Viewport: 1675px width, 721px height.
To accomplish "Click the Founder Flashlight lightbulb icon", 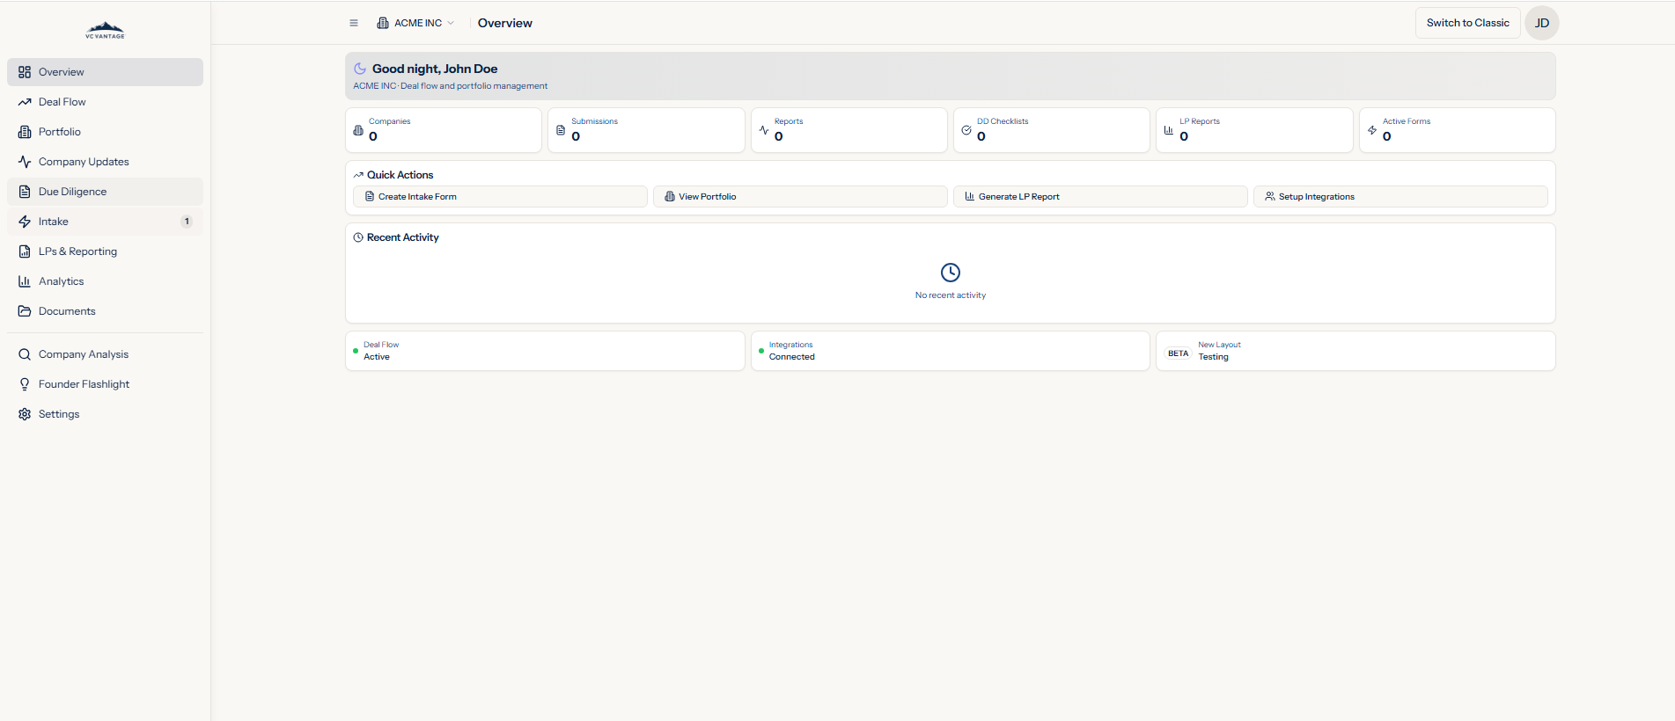I will click(x=25, y=384).
